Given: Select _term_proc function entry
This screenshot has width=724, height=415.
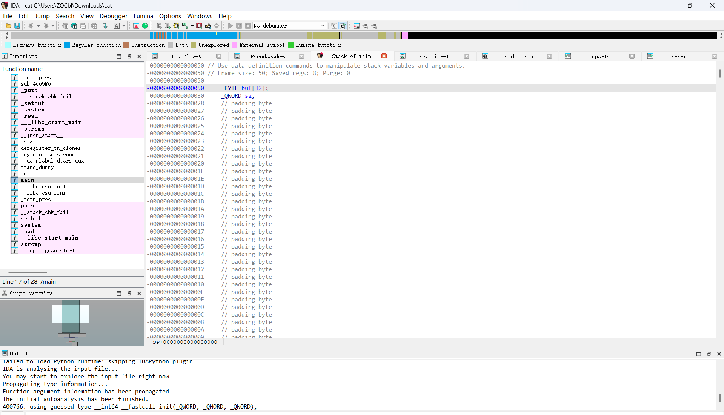Looking at the screenshot, I should (x=77, y=199).
